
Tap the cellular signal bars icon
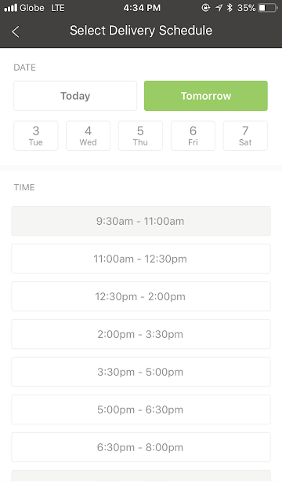pyautogui.click(x=10, y=8)
